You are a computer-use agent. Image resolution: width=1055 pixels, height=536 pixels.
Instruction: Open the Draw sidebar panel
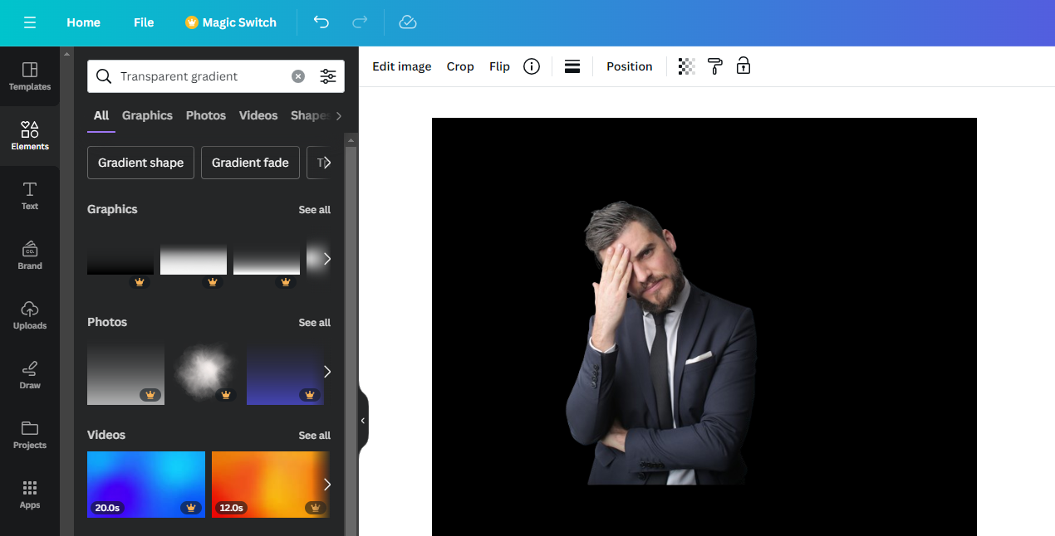click(x=30, y=375)
